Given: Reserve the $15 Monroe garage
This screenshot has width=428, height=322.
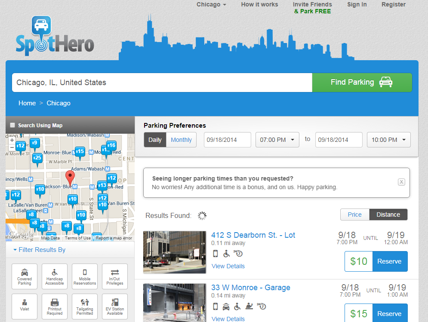Looking at the screenshot, I should point(390,313).
